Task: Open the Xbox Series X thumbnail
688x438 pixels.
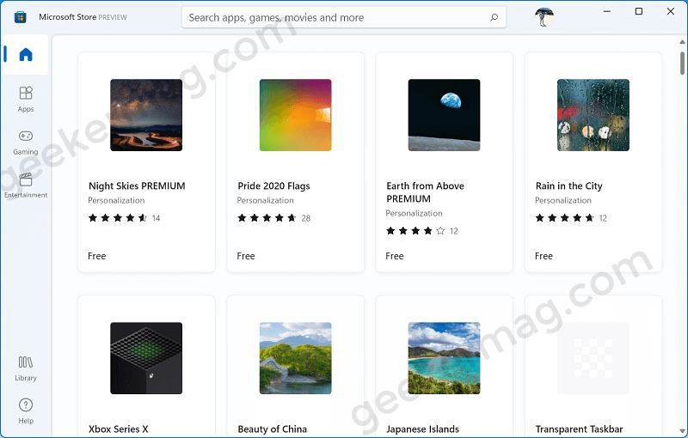Action: (x=146, y=358)
